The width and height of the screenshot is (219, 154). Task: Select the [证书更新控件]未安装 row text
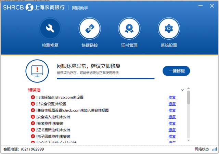tap(53, 130)
